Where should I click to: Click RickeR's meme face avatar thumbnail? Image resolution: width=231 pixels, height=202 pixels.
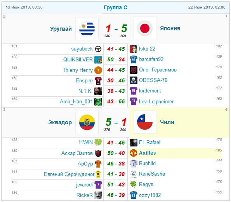tap(98, 195)
